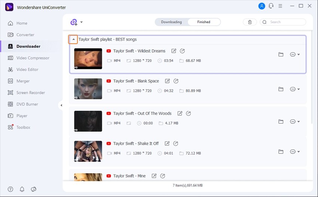This screenshot has height=197, width=318.
Task: Click the 7 Item(s),691.64 MB status text
Action: click(x=187, y=185)
